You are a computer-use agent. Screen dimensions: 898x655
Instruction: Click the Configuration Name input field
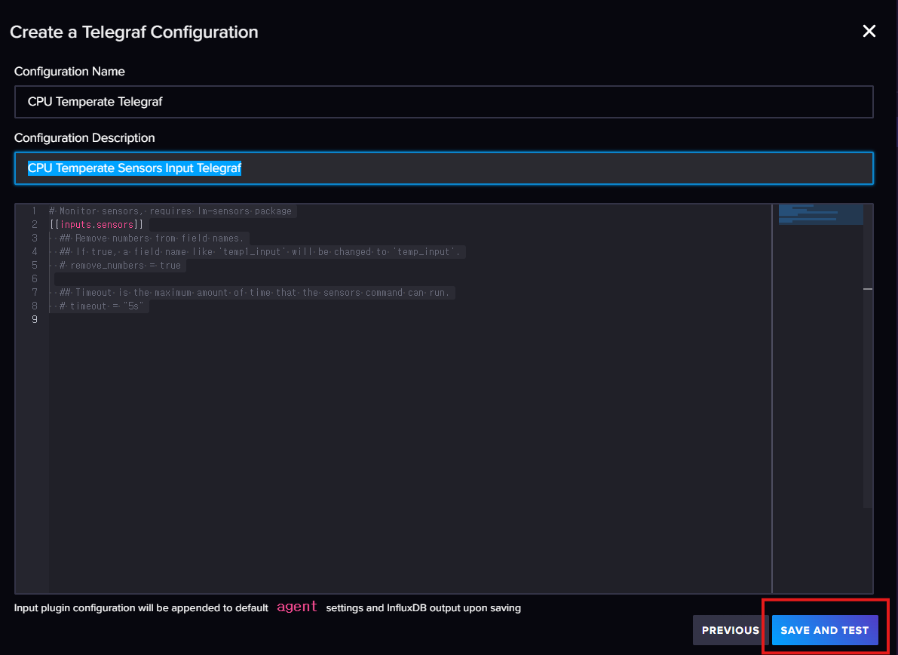coord(444,102)
